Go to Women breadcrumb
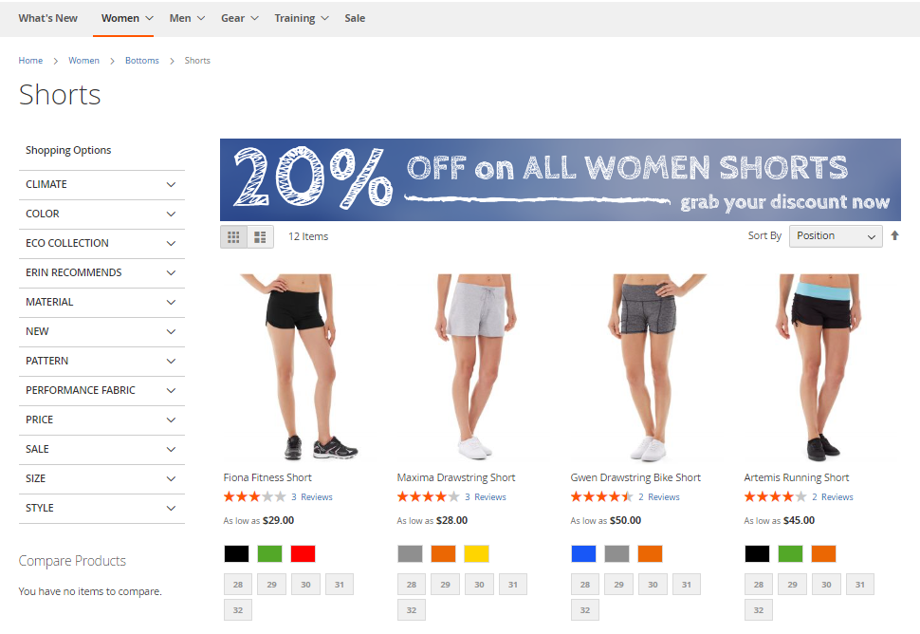 83,61
